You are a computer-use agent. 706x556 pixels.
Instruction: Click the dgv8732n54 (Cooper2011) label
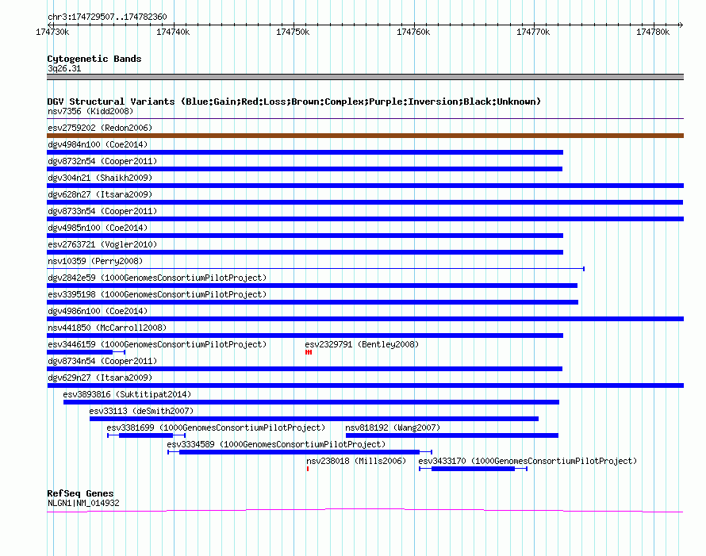pos(102,161)
